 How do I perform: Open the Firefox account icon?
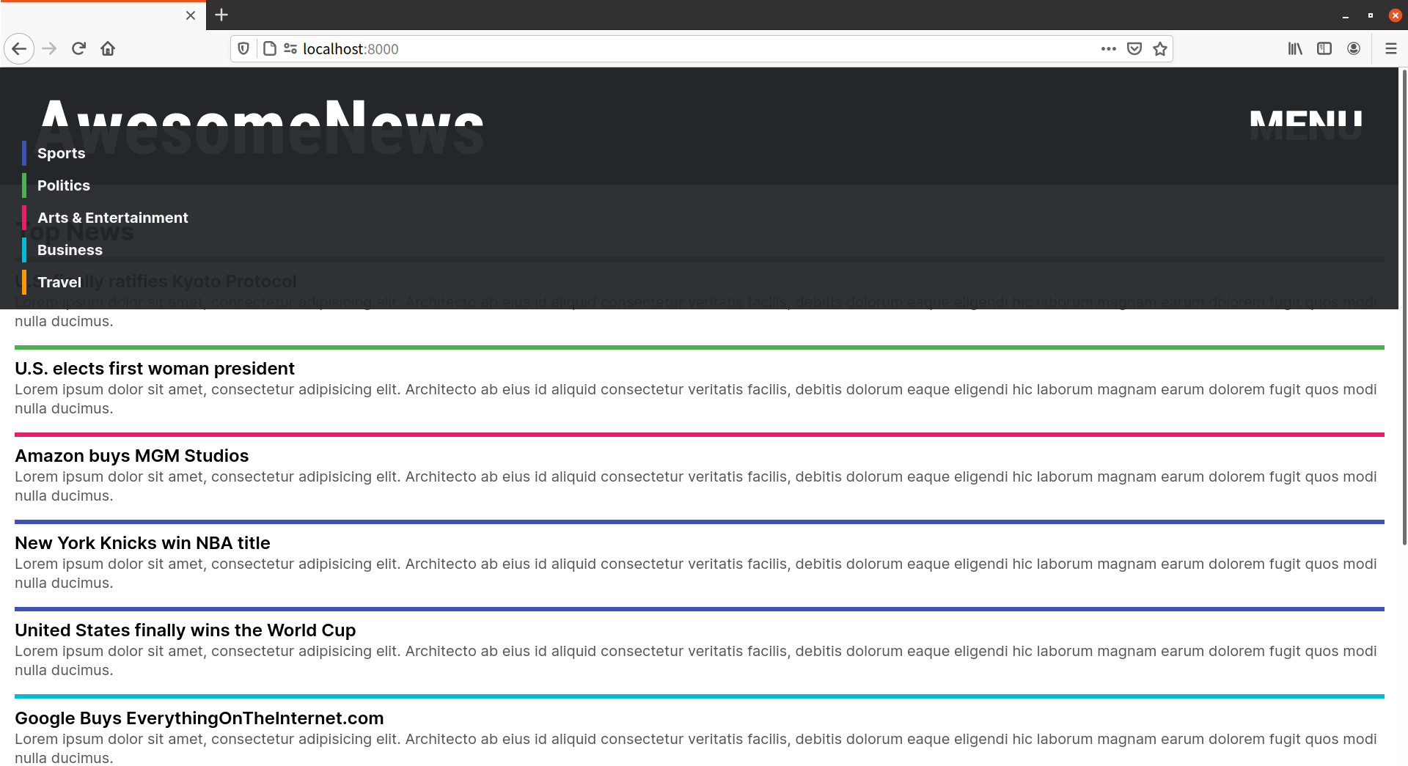[x=1354, y=49]
